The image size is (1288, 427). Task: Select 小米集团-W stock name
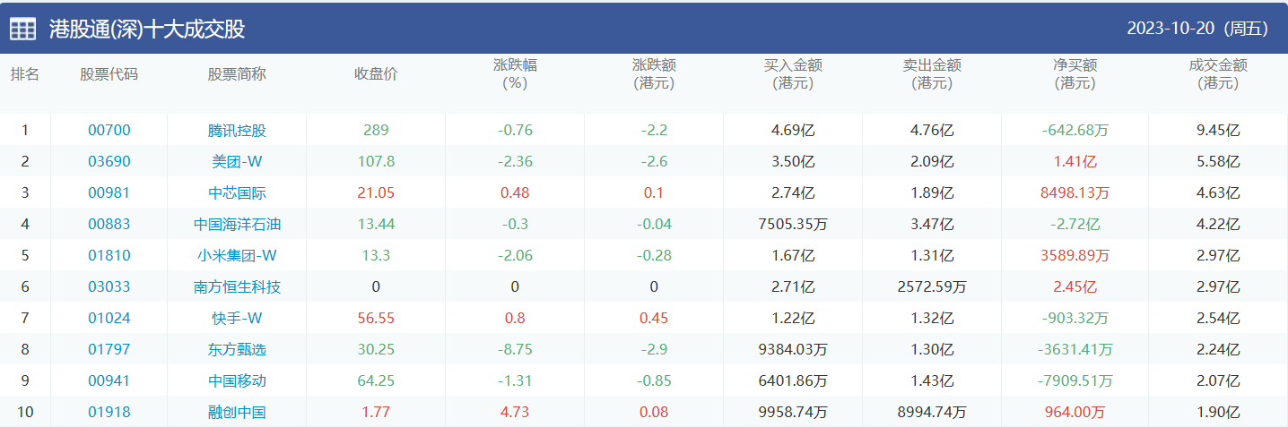(x=237, y=255)
